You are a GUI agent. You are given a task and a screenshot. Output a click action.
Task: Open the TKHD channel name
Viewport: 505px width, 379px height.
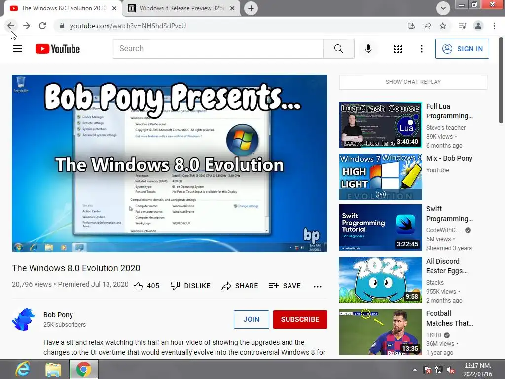coord(433,335)
